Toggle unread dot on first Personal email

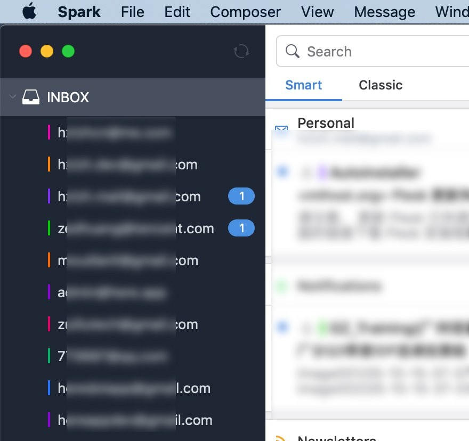pyautogui.click(x=282, y=171)
